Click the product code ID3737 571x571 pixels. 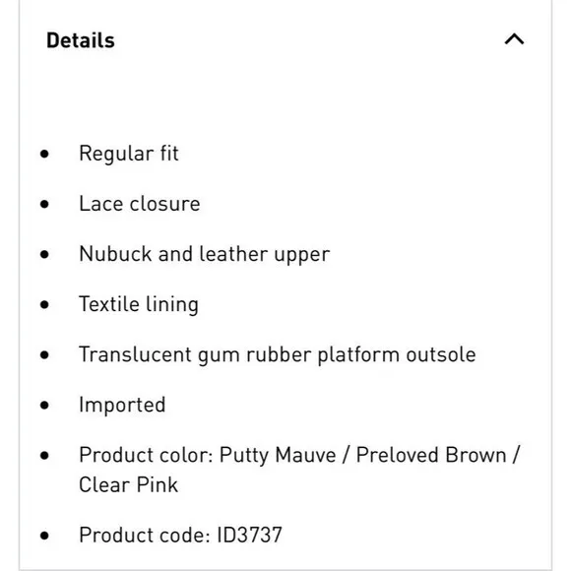pos(250,535)
